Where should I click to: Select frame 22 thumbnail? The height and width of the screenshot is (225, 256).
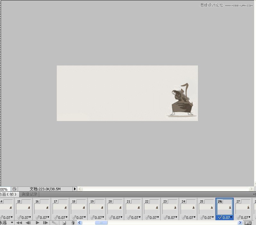pos(151,207)
